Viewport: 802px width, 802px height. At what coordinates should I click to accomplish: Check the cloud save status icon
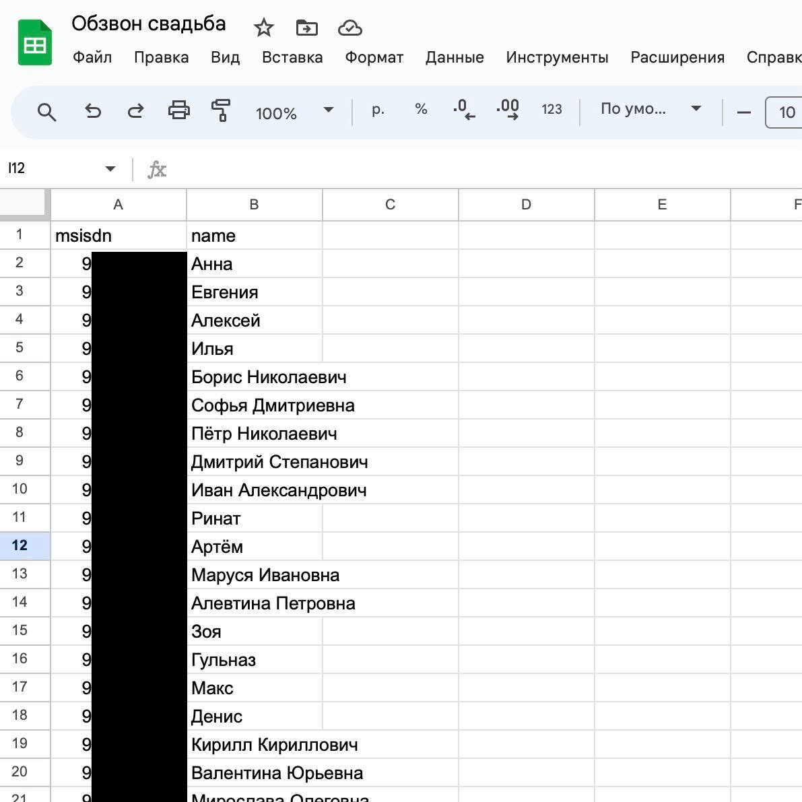(350, 28)
